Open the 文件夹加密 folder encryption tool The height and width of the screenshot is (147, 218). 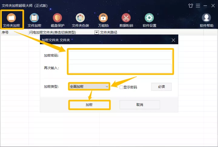pos(12,20)
